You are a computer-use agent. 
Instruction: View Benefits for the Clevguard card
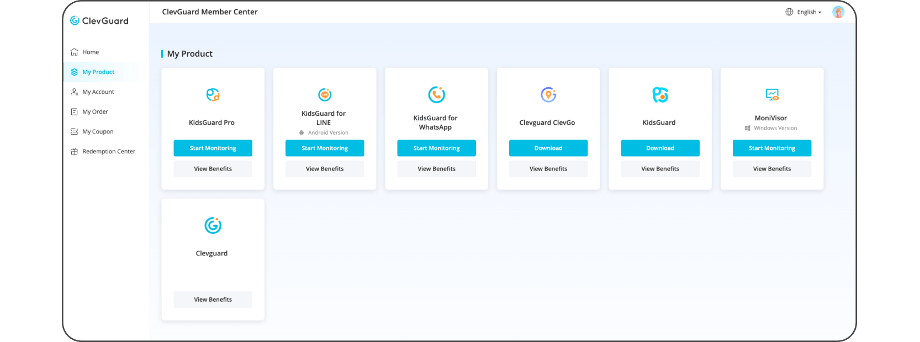click(213, 300)
